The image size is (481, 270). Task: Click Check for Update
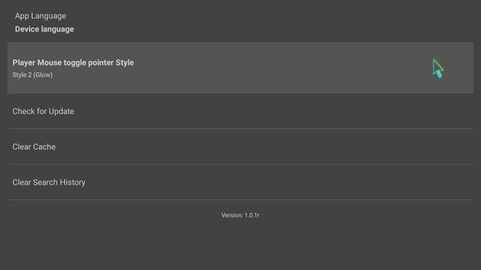240,112
